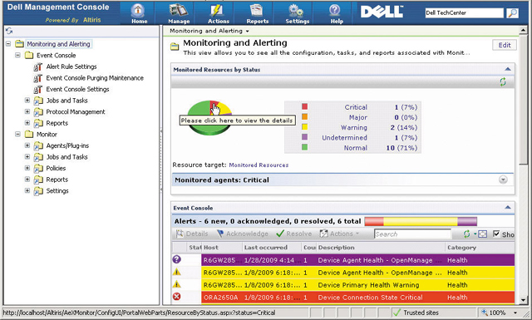This screenshot has height=320, width=532.
Task: Refresh the Event Console alerts list
Action: 467,234
